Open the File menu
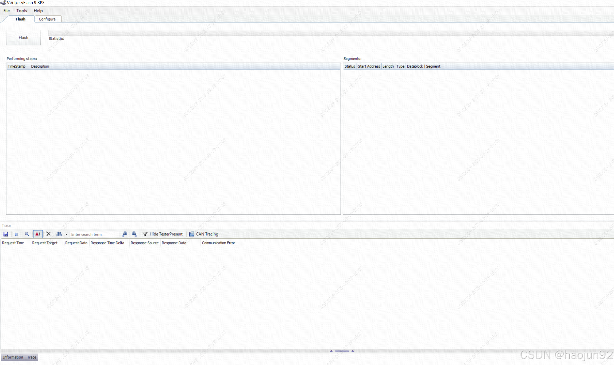This screenshot has height=365, width=614. pyautogui.click(x=6, y=11)
